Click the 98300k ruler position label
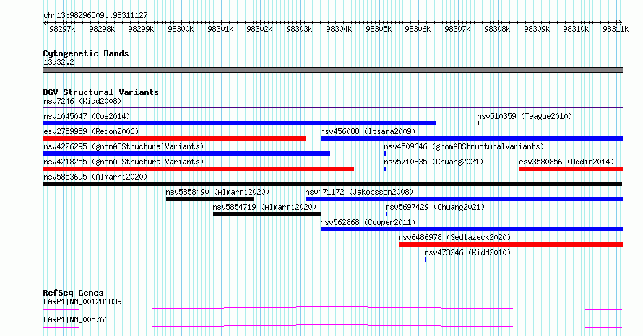643x336 pixels. coord(181,29)
